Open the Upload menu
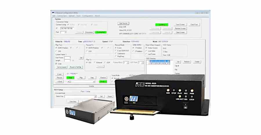 [71, 16]
